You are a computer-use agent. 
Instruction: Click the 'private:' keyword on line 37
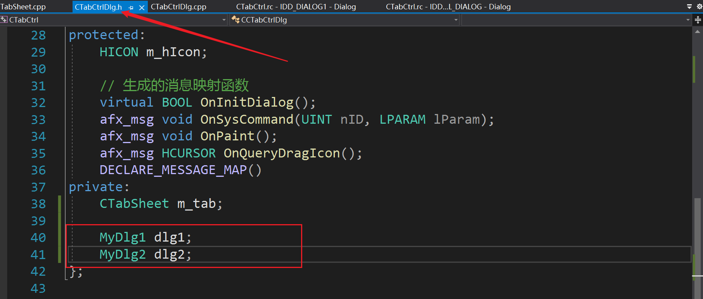pyautogui.click(x=99, y=187)
